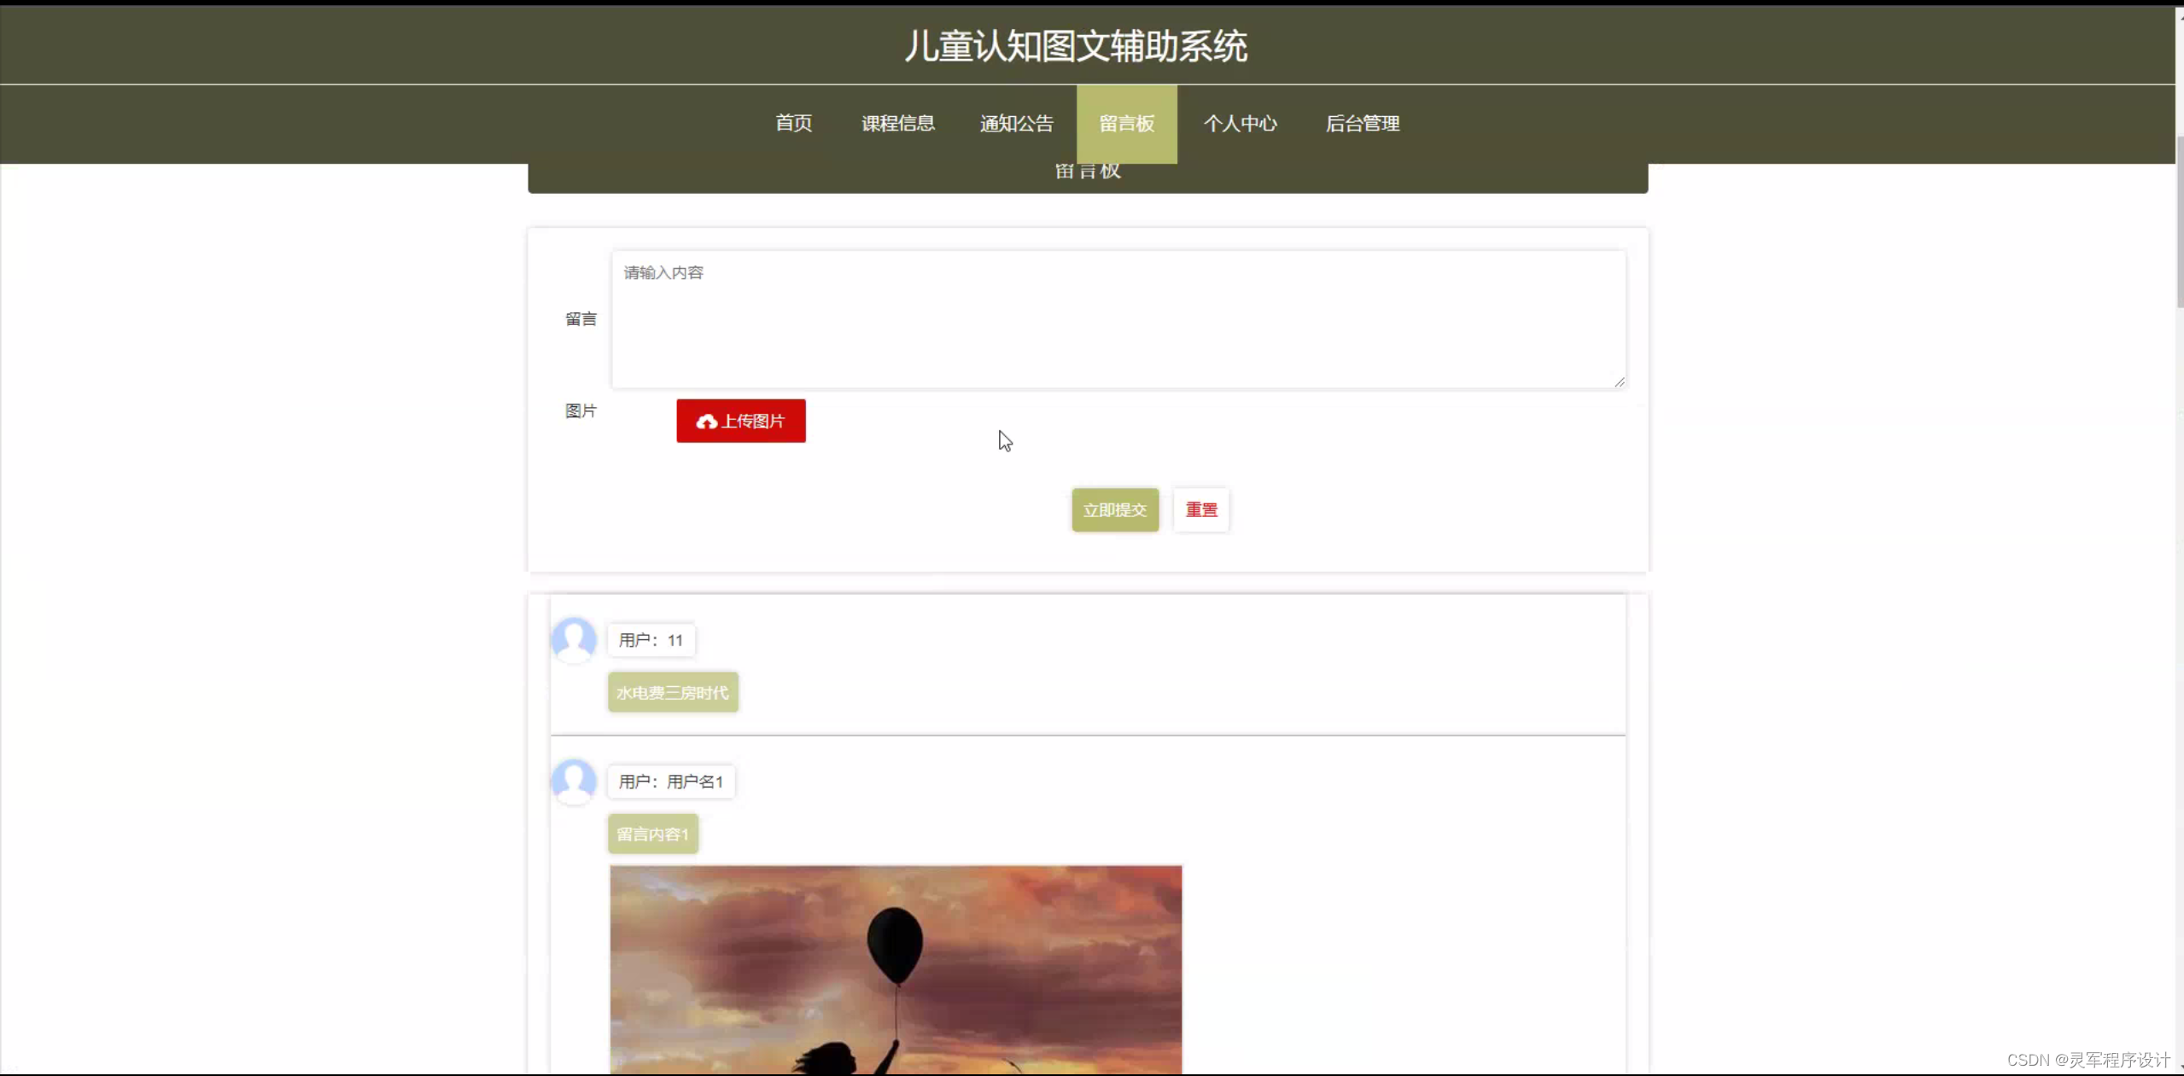Click the 重置 reset button
The image size is (2184, 1076).
tap(1200, 509)
